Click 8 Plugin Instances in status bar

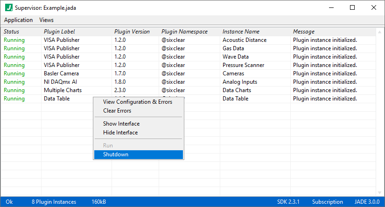click(54, 202)
